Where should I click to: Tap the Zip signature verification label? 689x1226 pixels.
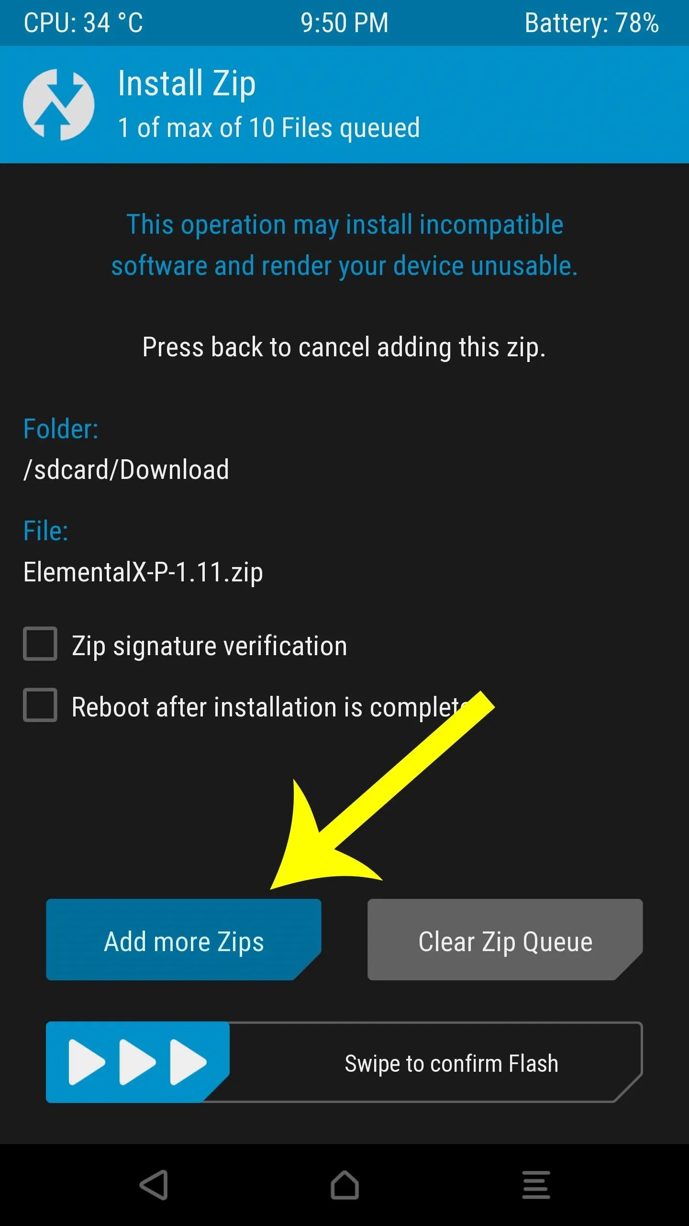pos(209,646)
